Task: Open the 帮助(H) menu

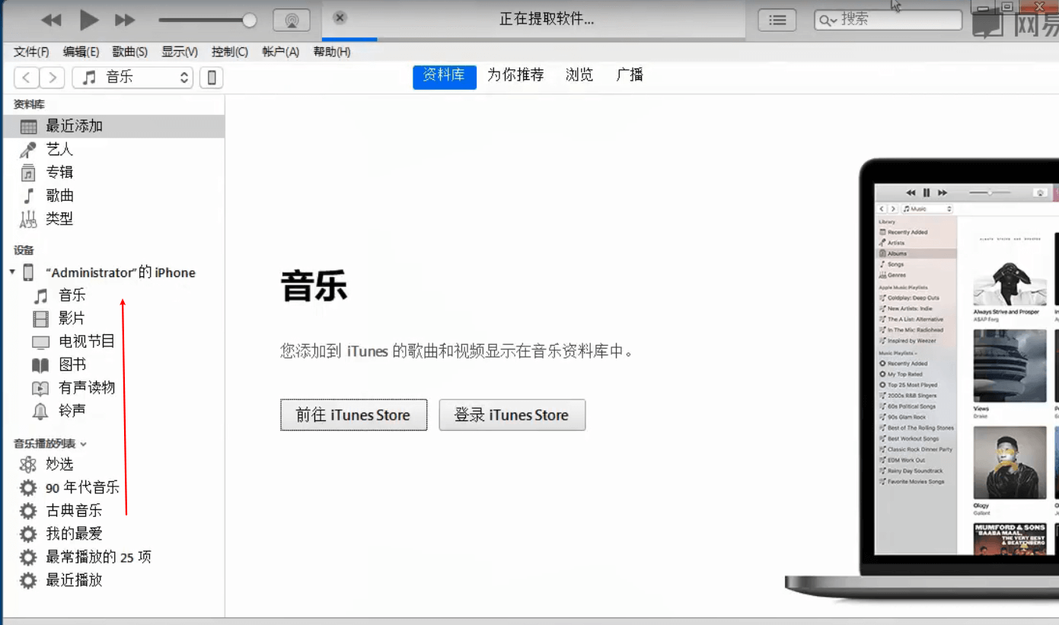Action: (x=332, y=52)
